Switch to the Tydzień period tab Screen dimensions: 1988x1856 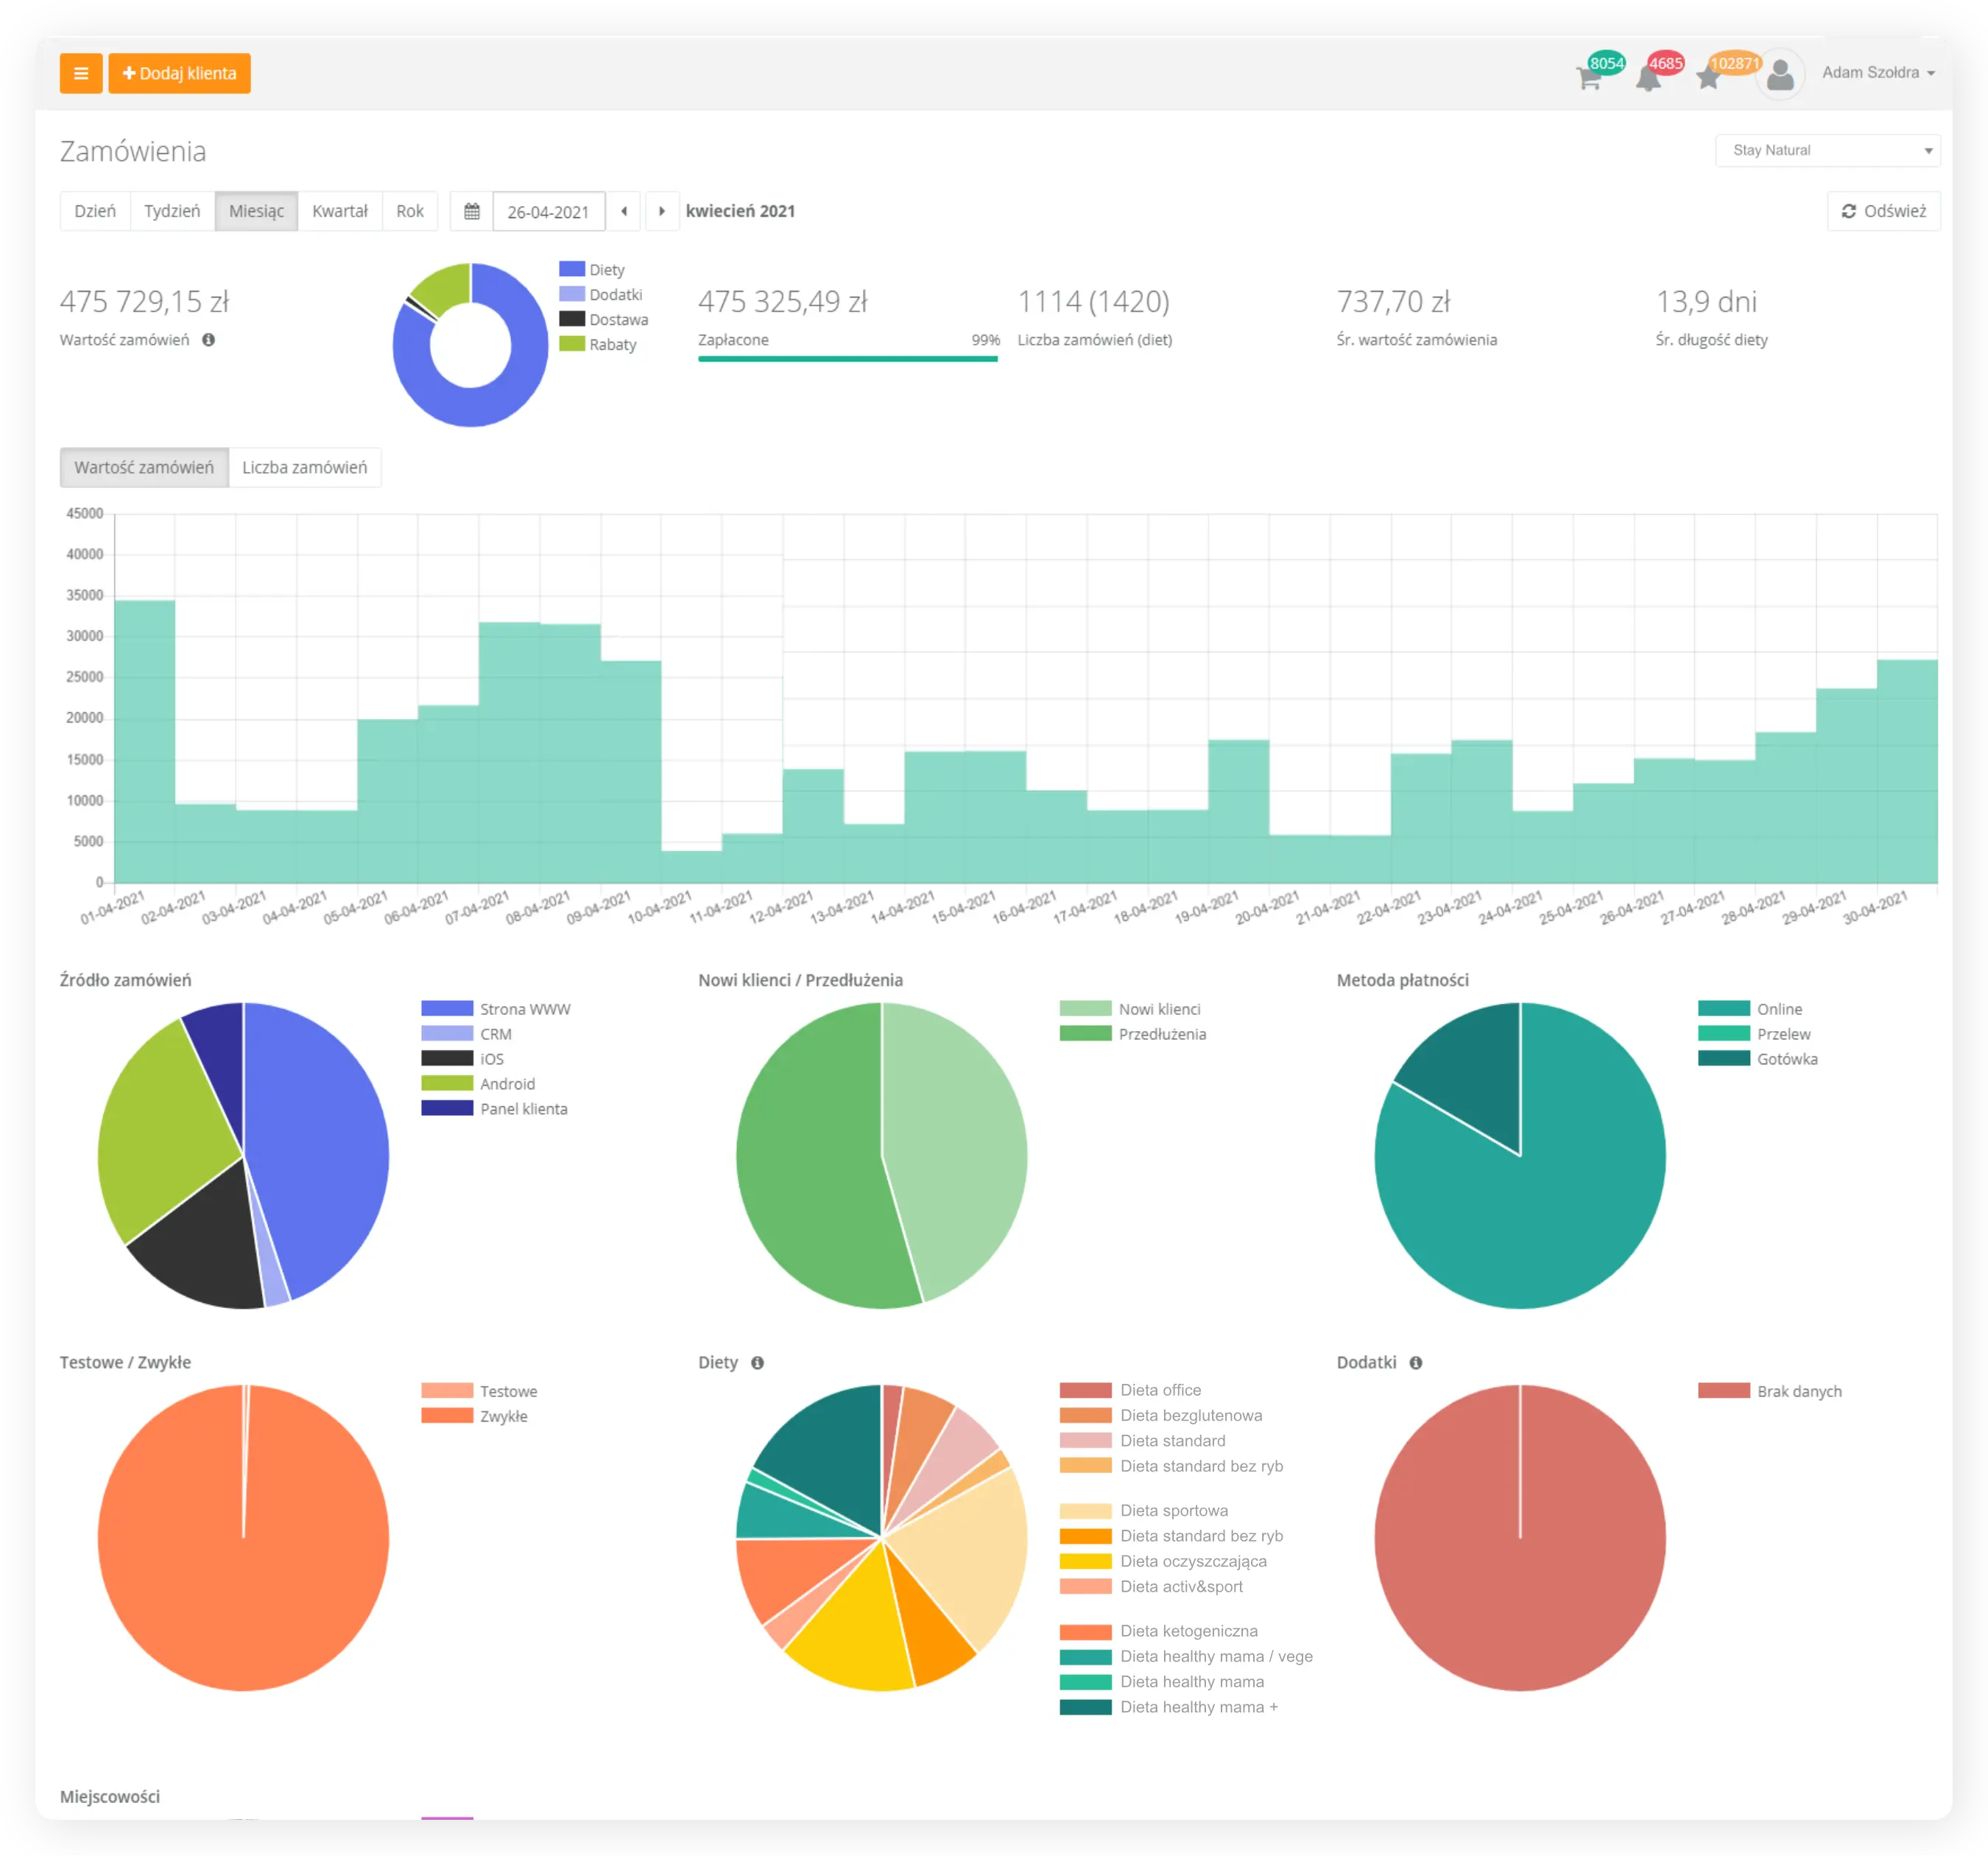172,211
